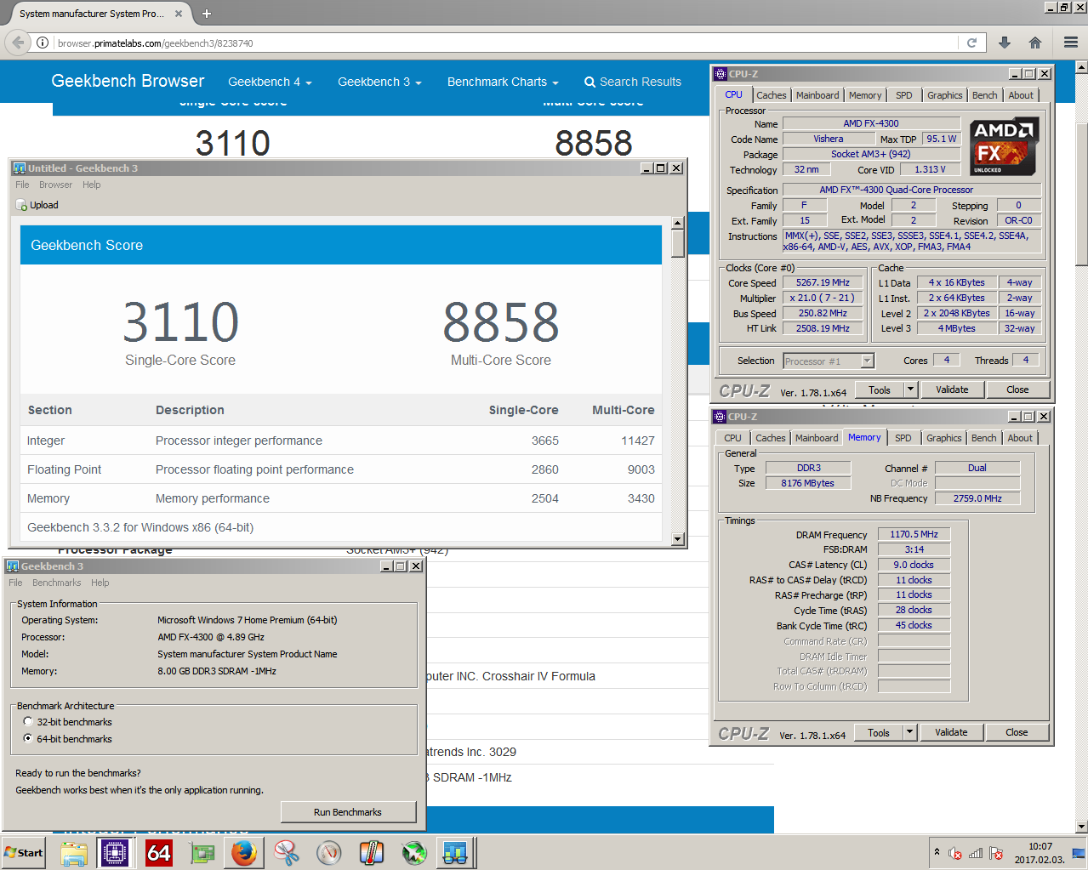Click the display icon at tray edge
The height and width of the screenshot is (870, 1088).
click(x=1078, y=853)
